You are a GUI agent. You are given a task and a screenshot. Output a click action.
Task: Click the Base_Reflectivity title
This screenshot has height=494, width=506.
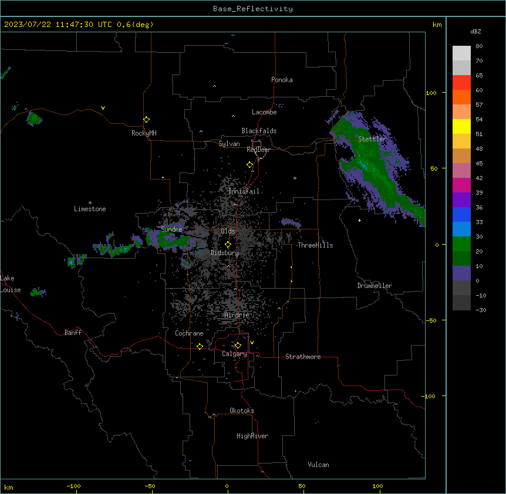pos(253,9)
